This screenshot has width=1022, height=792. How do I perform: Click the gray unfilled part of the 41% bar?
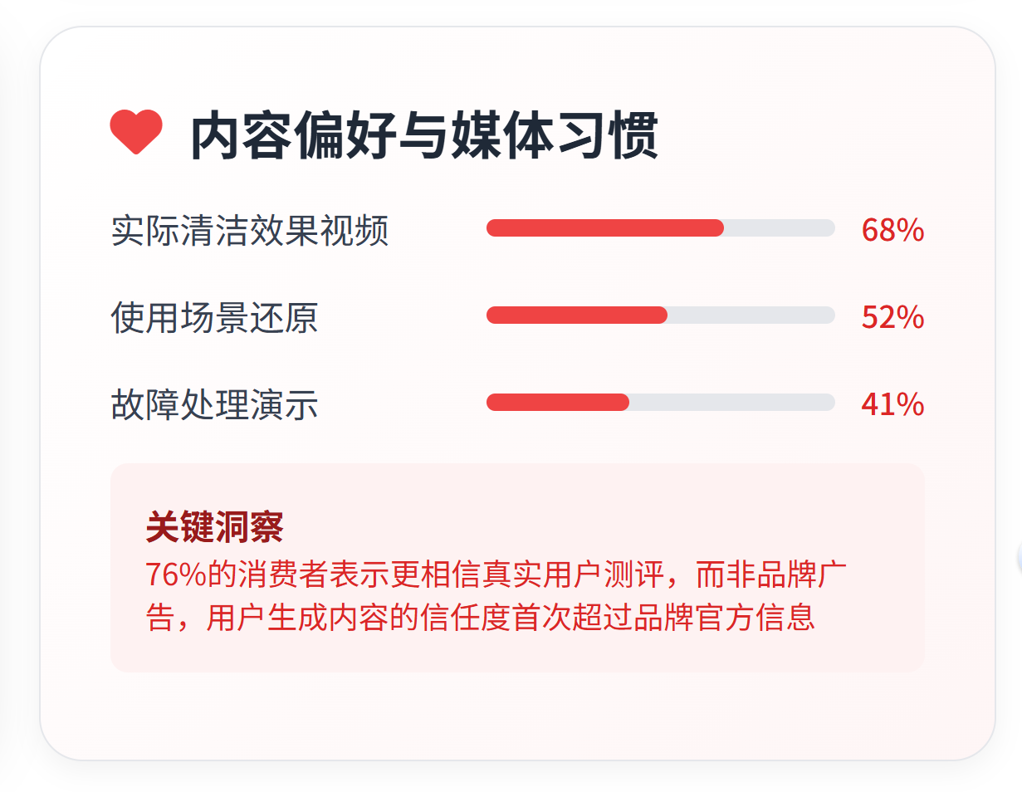click(731, 403)
